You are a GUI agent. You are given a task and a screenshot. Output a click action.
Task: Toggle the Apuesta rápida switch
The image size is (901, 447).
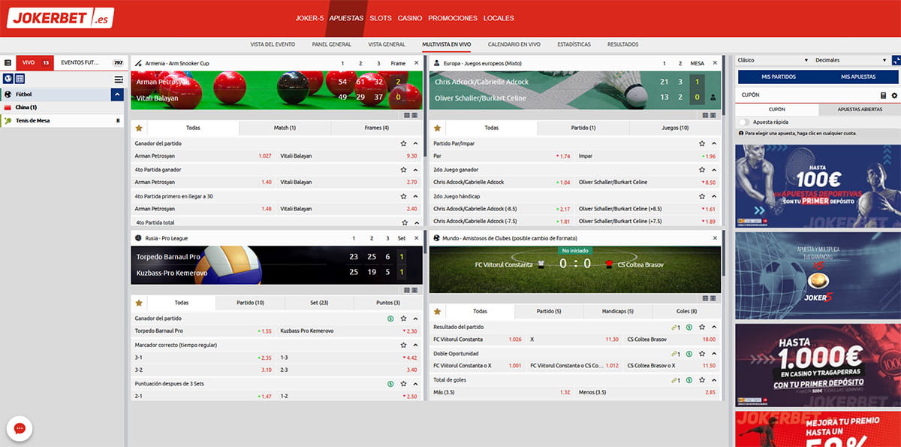(x=745, y=121)
